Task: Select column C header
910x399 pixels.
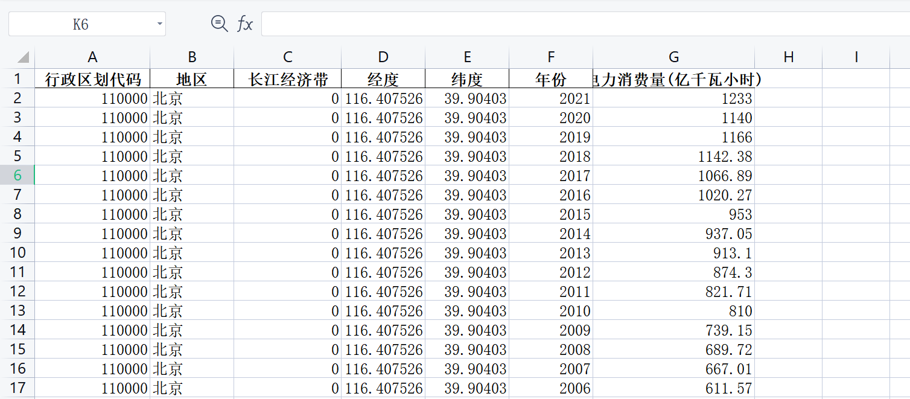Action: (x=287, y=57)
